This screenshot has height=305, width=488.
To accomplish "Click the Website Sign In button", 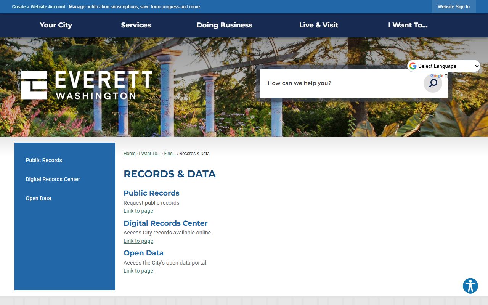I will [454, 7].
